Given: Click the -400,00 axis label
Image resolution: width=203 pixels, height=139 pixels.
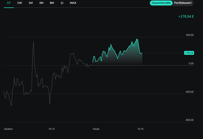Looking at the screenshot, I should coord(189,92).
